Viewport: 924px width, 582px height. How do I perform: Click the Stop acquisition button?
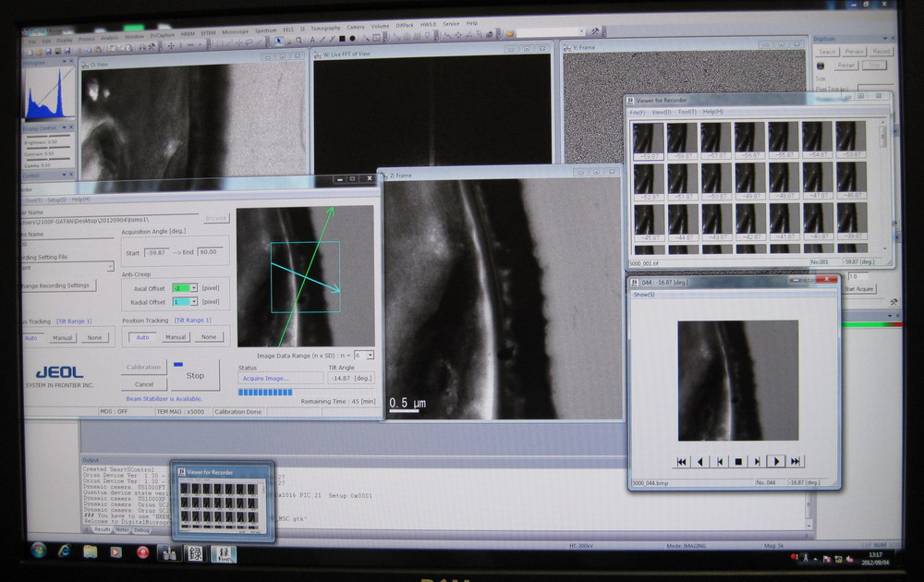coord(195,375)
